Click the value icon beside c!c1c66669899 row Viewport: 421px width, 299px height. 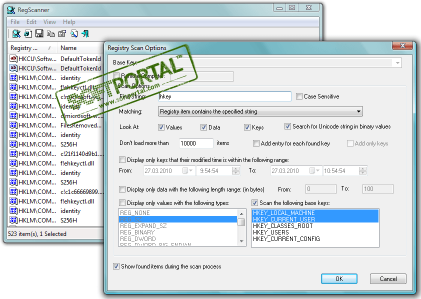[13, 191]
